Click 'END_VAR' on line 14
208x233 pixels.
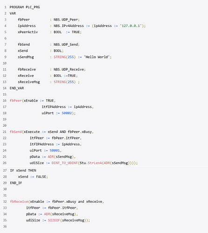(x=17, y=88)
